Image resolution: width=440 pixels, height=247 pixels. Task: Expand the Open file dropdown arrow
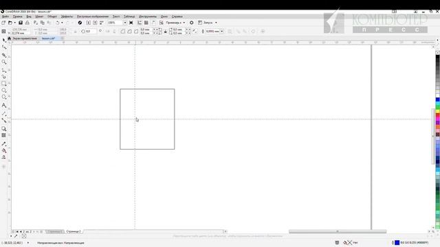(x=14, y=23)
